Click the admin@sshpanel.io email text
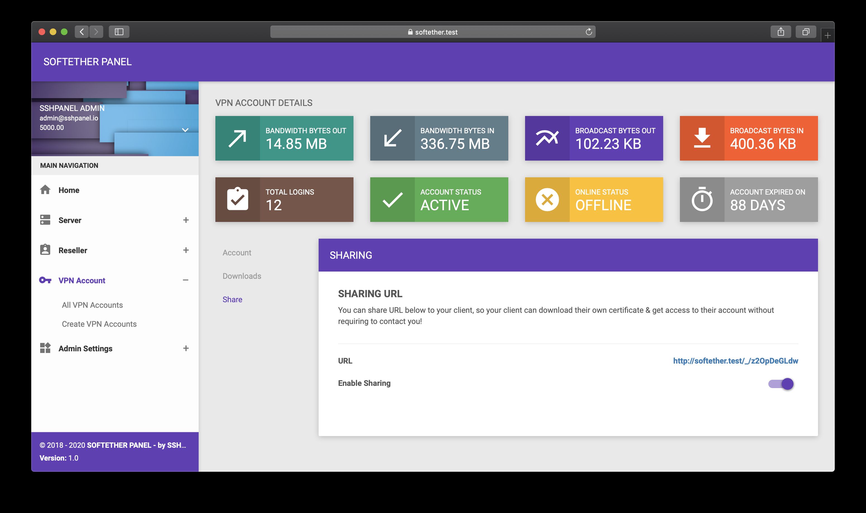866x513 pixels. 69,118
